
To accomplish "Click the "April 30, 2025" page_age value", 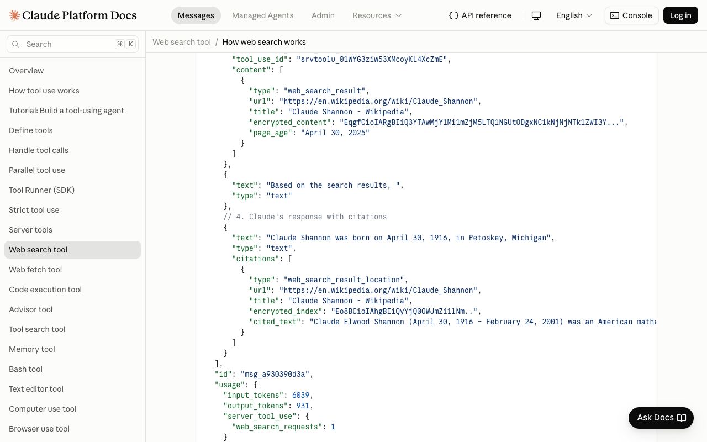I will [335, 133].
